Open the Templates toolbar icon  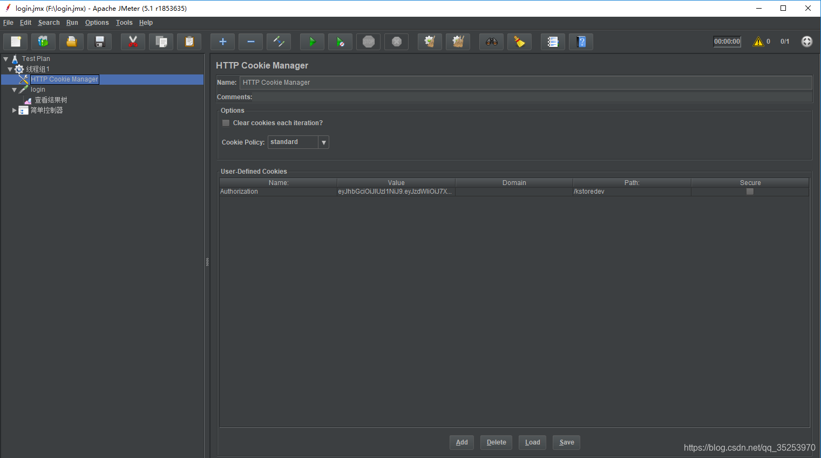click(x=43, y=42)
